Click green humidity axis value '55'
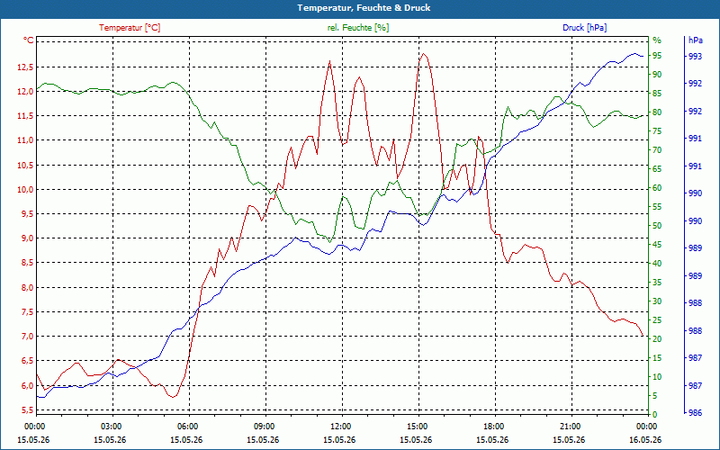 657,207
